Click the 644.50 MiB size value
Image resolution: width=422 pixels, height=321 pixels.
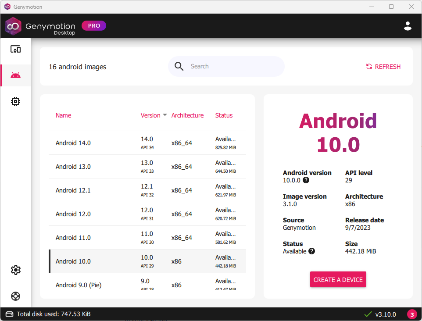[x=225, y=171]
